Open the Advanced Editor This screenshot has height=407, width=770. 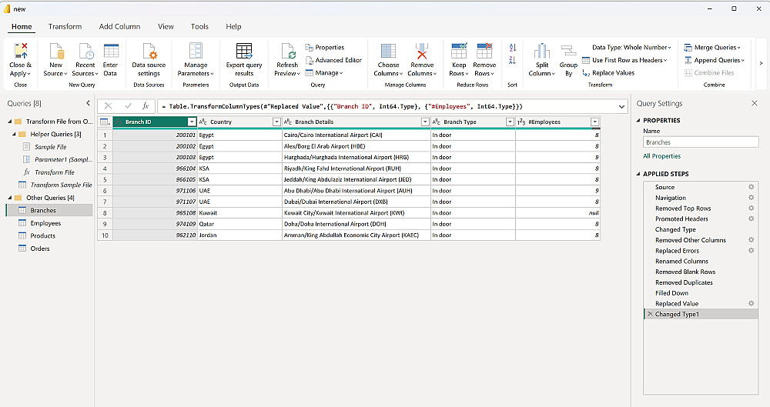coord(338,60)
